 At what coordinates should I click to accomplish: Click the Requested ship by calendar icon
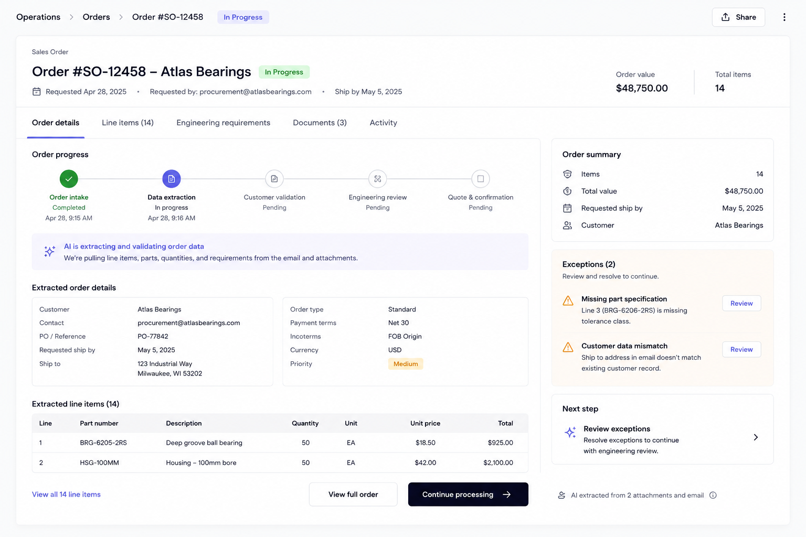[x=567, y=208]
